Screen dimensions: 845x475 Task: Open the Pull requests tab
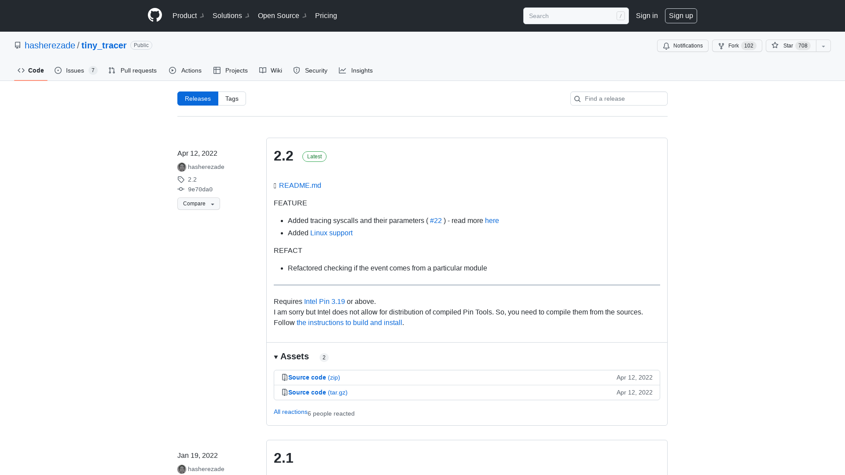point(132,70)
